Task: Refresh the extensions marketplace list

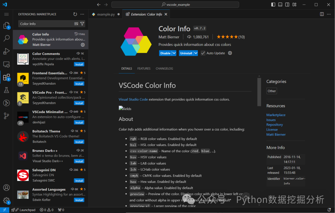Action: (x=75, y=14)
